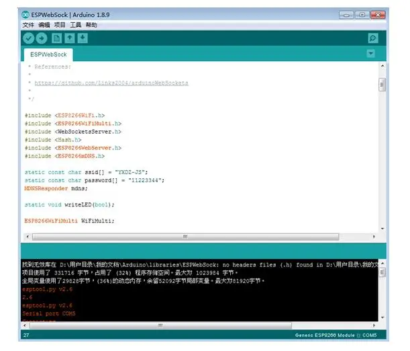Open the 编辑 menu
This screenshot has height=351, width=410.
pyautogui.click(x=44, y=25)
